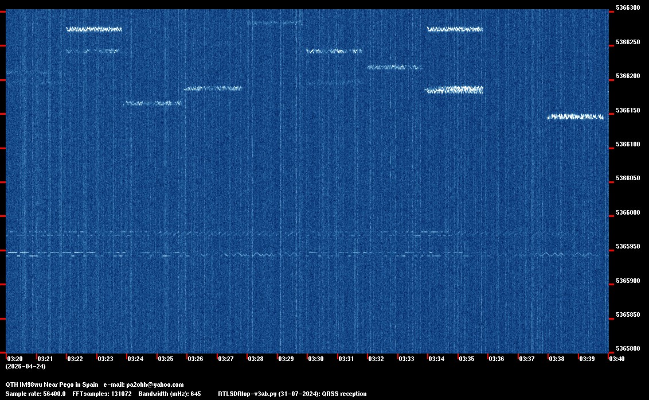This screenshot has height=400, width=649.
Task: Click the signal trace between 03:32 and 03:33
Action: click(394, 67)
